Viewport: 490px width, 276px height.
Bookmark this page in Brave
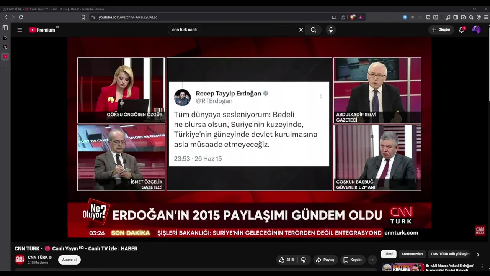click(83, 17)
